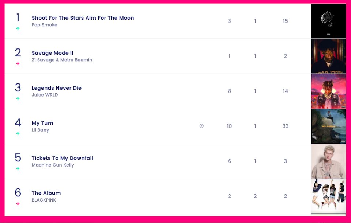Viewport: 351px width, 223px height.
Task: Open the Savage Mode II album title
Action: tap(52, 53)
